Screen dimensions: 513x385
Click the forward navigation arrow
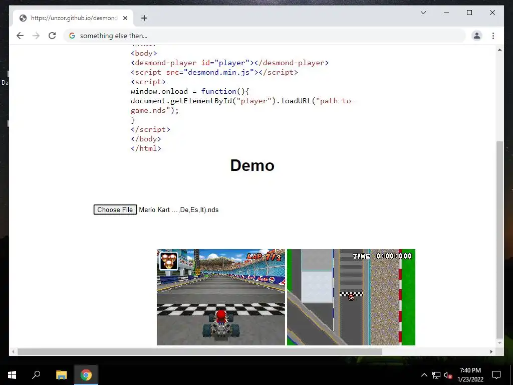pos(36,36)
